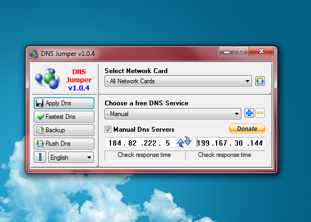
Task: Check response time for 184.82.222.5
Action: pos(144,155)
